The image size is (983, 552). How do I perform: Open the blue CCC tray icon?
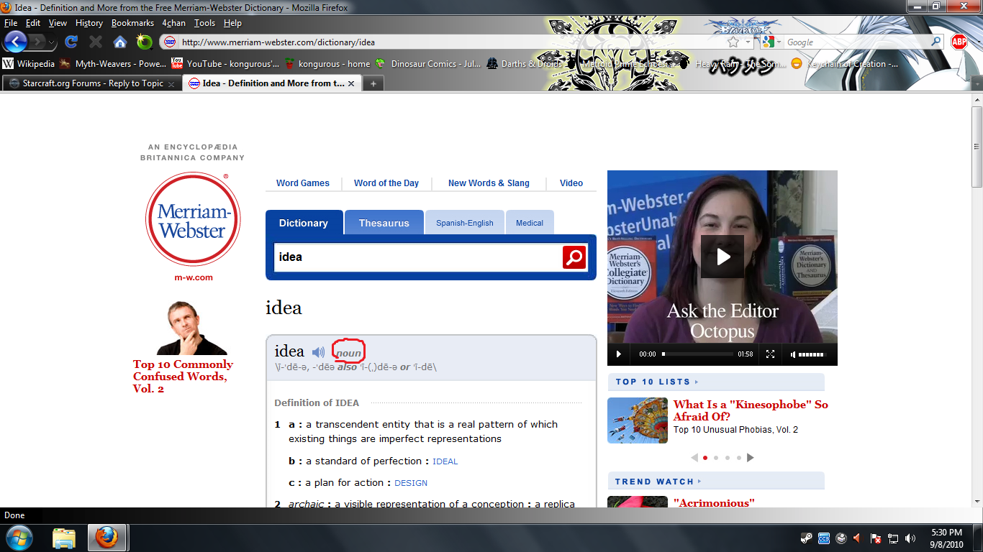[x=824, y=538]
